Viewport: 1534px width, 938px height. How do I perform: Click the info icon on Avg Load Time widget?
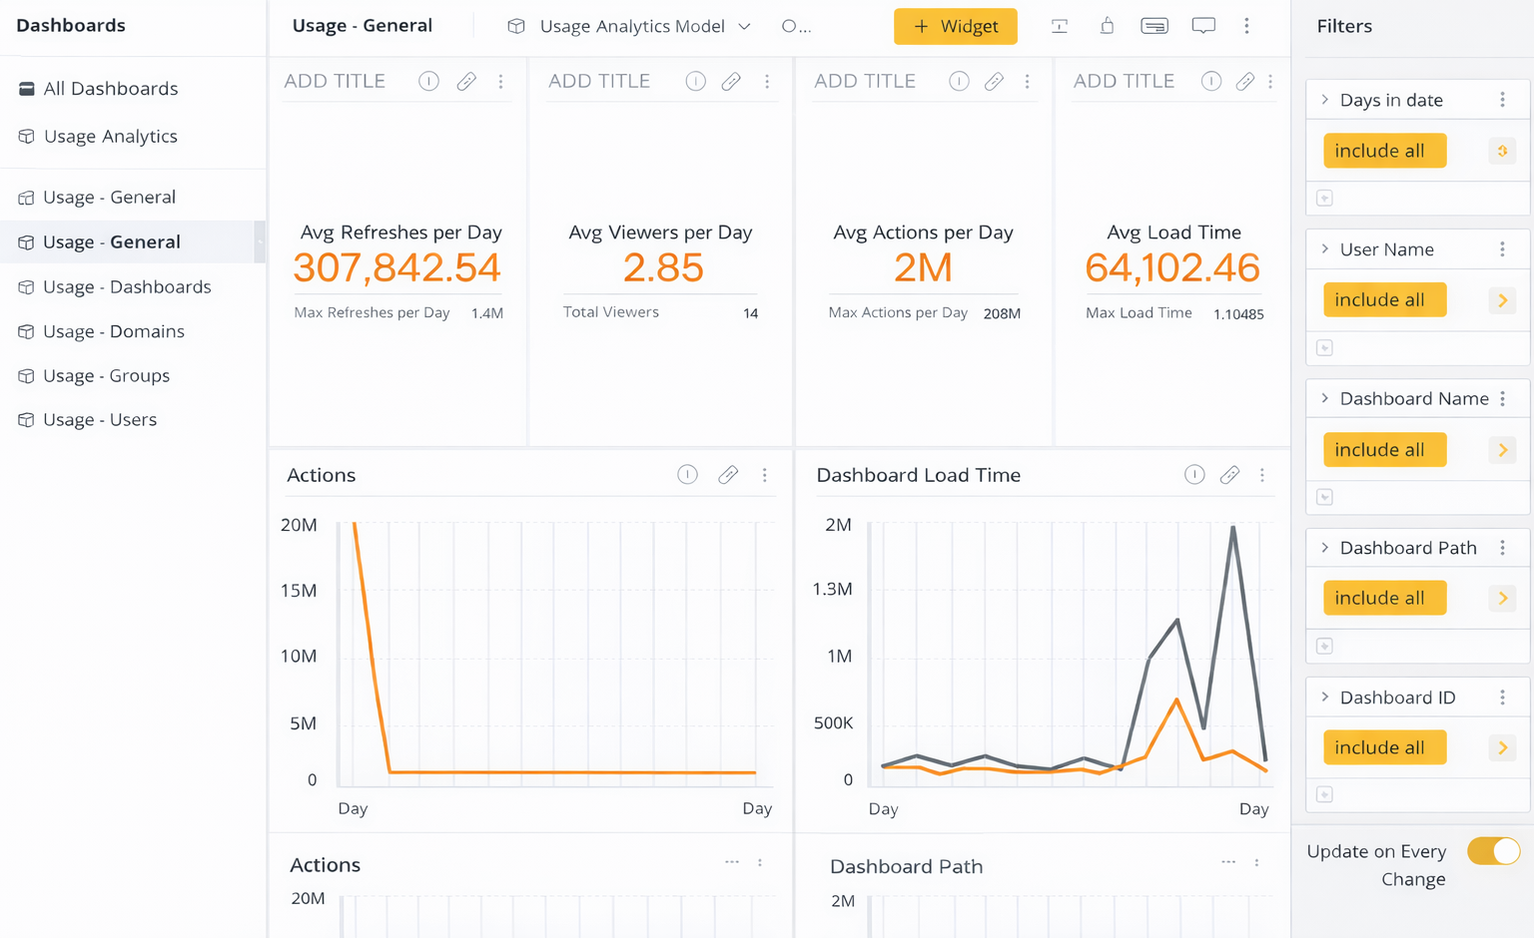[1210, 82]
